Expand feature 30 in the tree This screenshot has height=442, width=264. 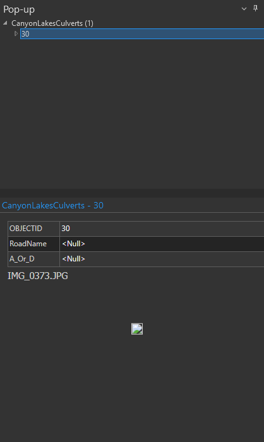tap(16, 33)
